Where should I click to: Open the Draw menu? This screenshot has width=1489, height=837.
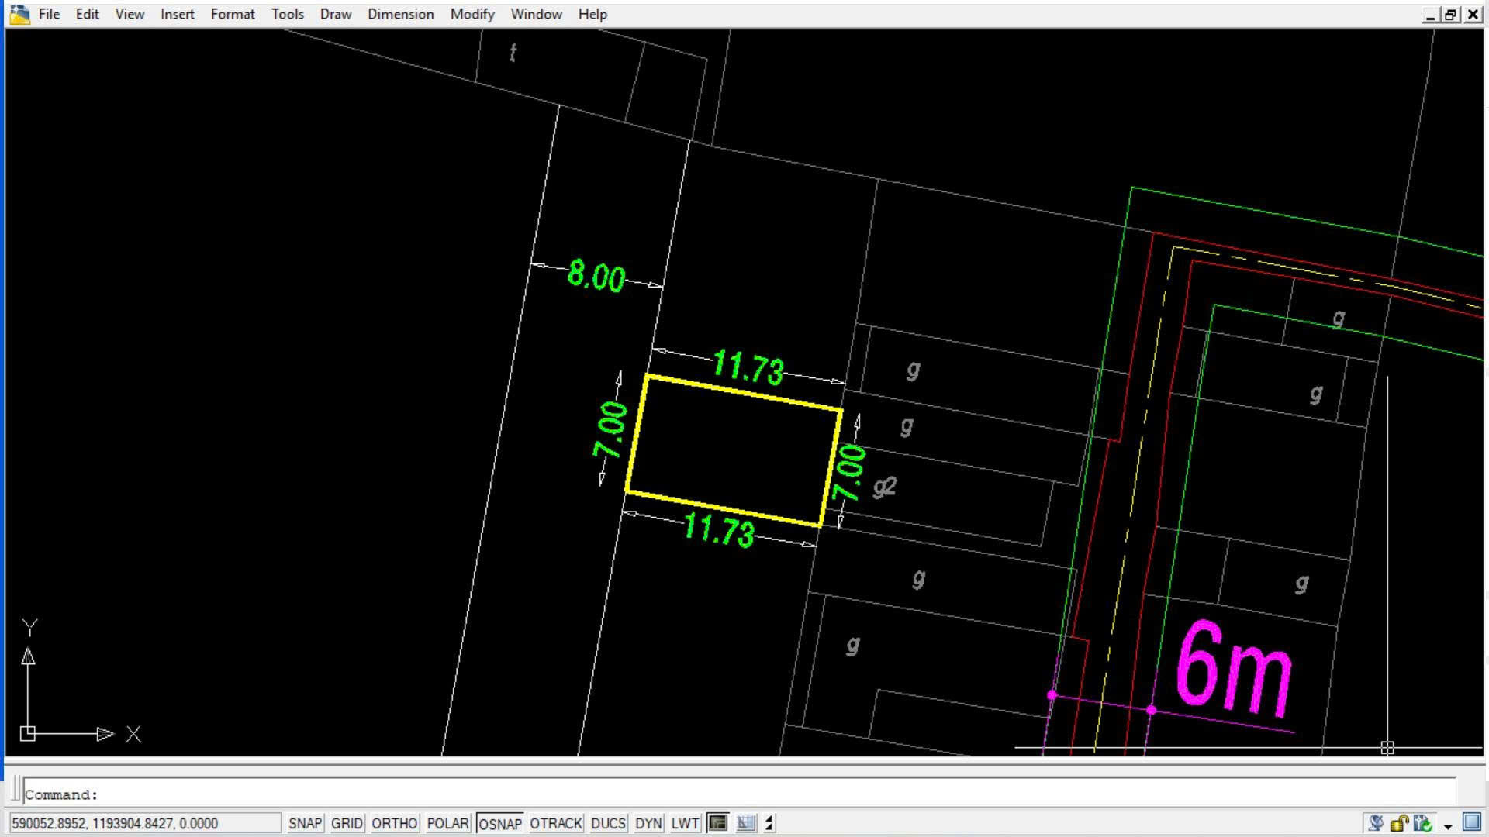point(335,14)
